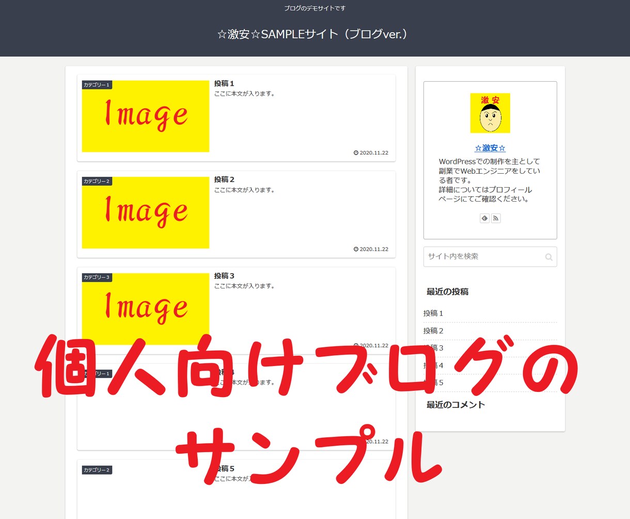Click the ここに本文が入ります excerpt of 投稿3
This screenshot has width=630, height=519.
(x=245, y=286)
